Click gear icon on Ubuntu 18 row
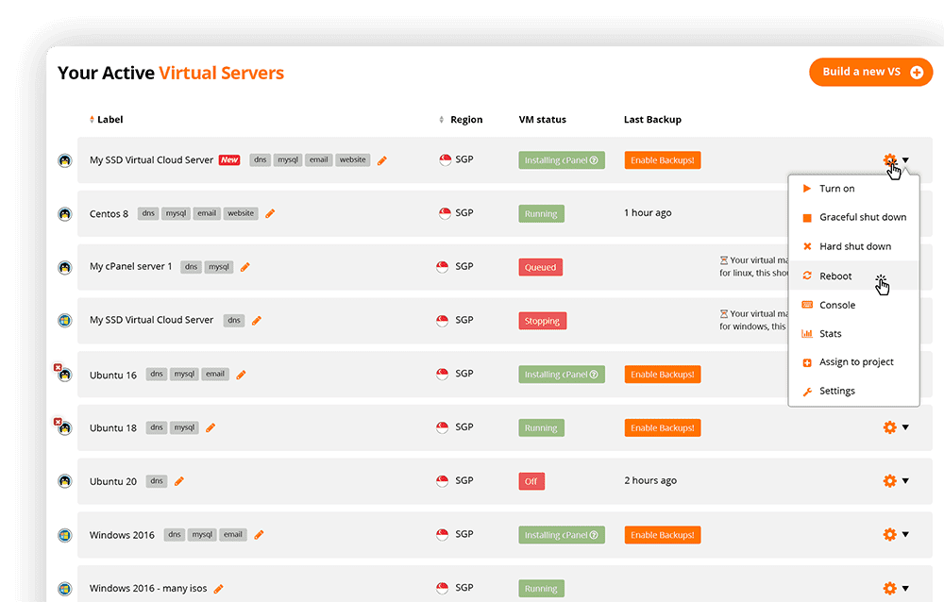This screenshot has width=944, height=602. [x=889, y=427]
